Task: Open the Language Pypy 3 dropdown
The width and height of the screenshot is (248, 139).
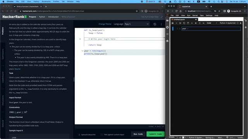Action: pyautogui.click(x=137, y=24)
